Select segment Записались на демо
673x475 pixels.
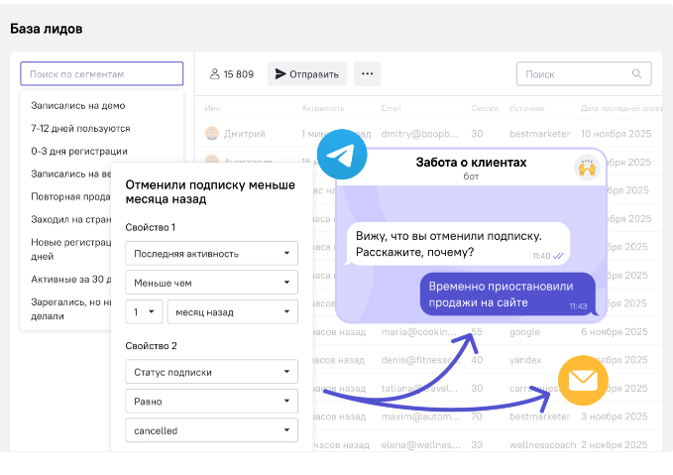pyautogui.click(x=78, y=106)
